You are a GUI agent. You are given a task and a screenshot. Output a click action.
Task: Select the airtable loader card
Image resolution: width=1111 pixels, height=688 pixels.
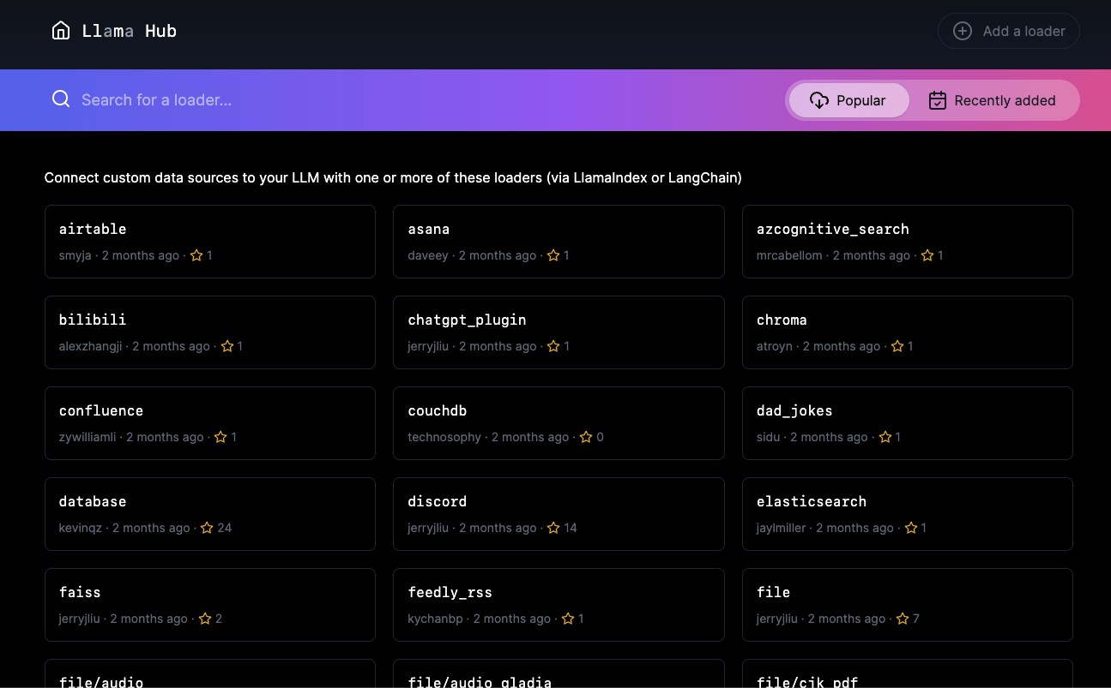pos(209,241)
